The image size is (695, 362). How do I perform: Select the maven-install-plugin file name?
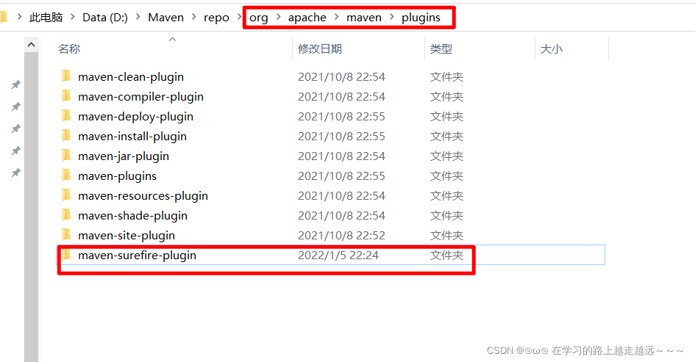132,137
